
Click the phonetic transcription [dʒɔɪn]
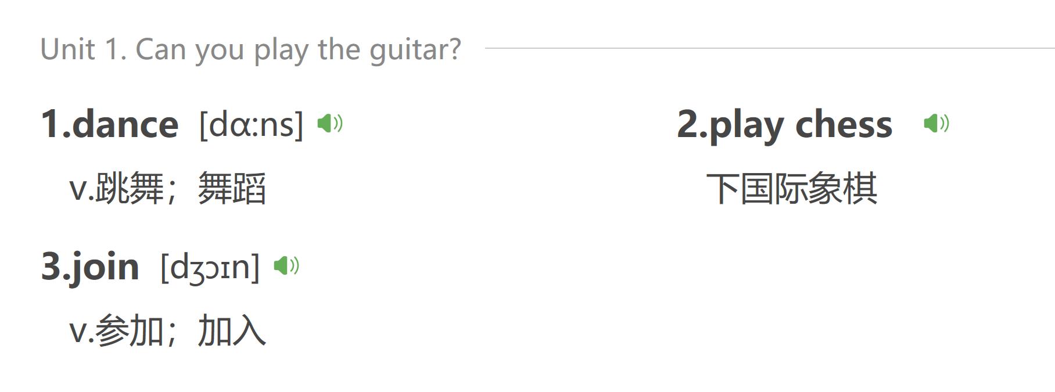coord(210,267)
